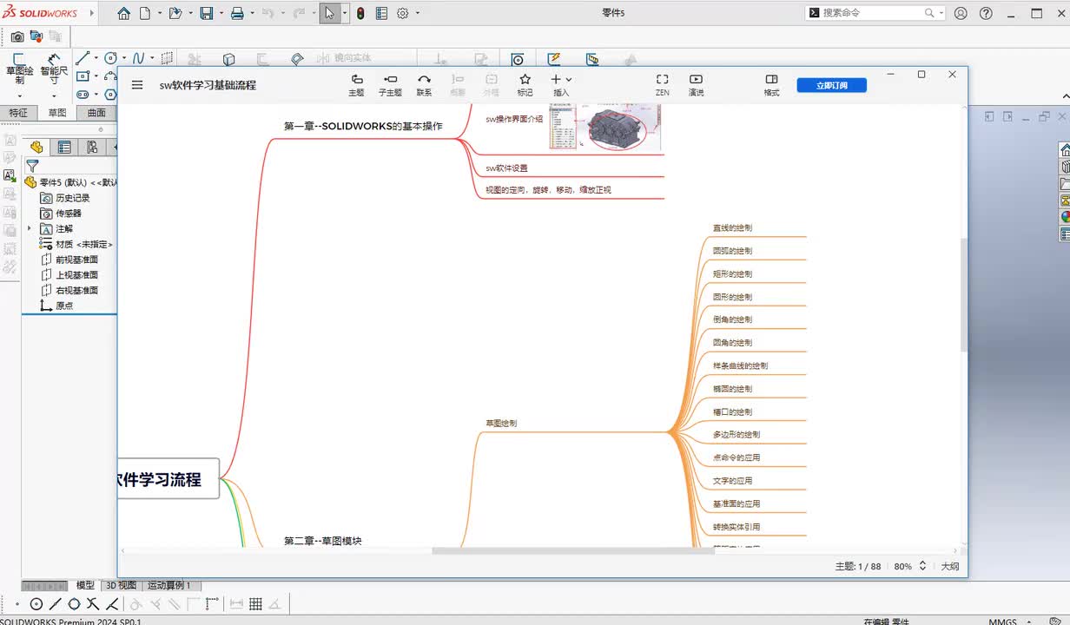This screenshot has width=1070, height=625.
Task: Select the Material (材质 <未指定>) tree item
Action: (x=76, y=244)
